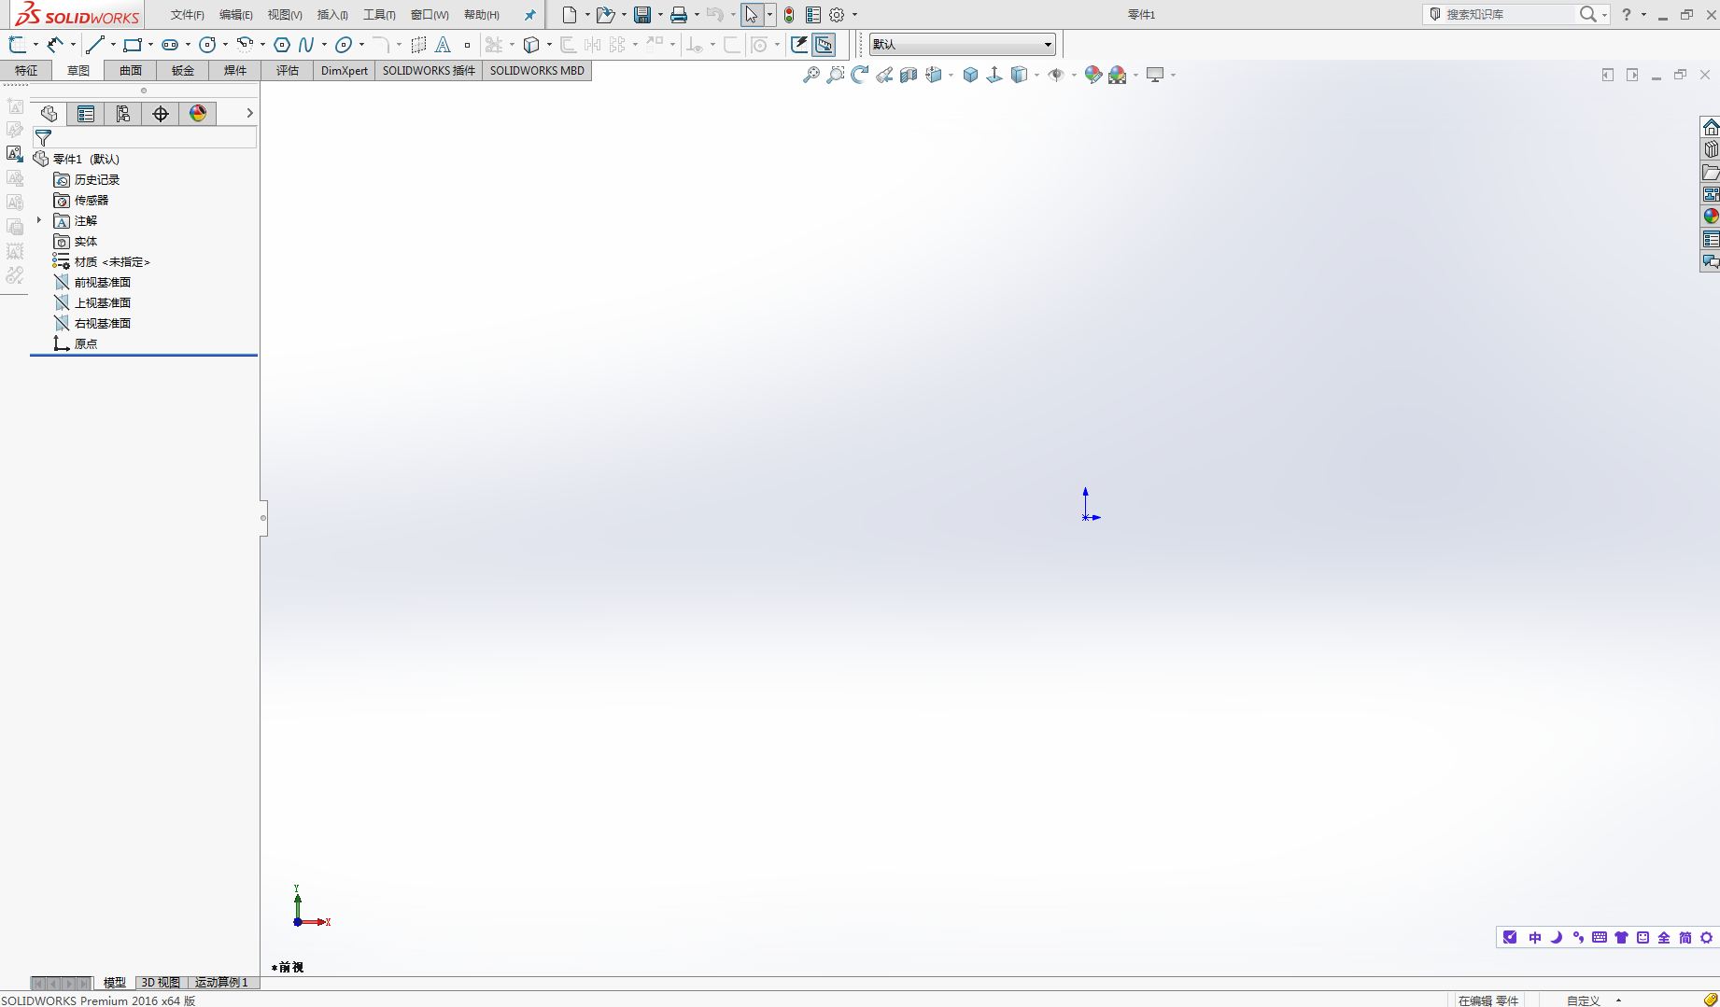Click the 自定义 status bar unit entry
Image resolution: width=1720 pixels, height=1007 pixels.
[x=1583, y=1000]
